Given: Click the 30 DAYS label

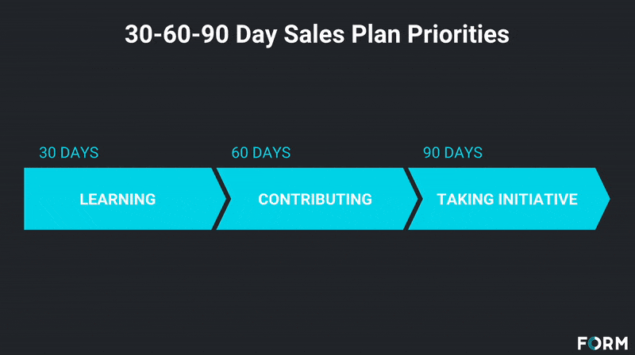Looking at the screenshot, I should pyautogui.click(x=69, y=153).
